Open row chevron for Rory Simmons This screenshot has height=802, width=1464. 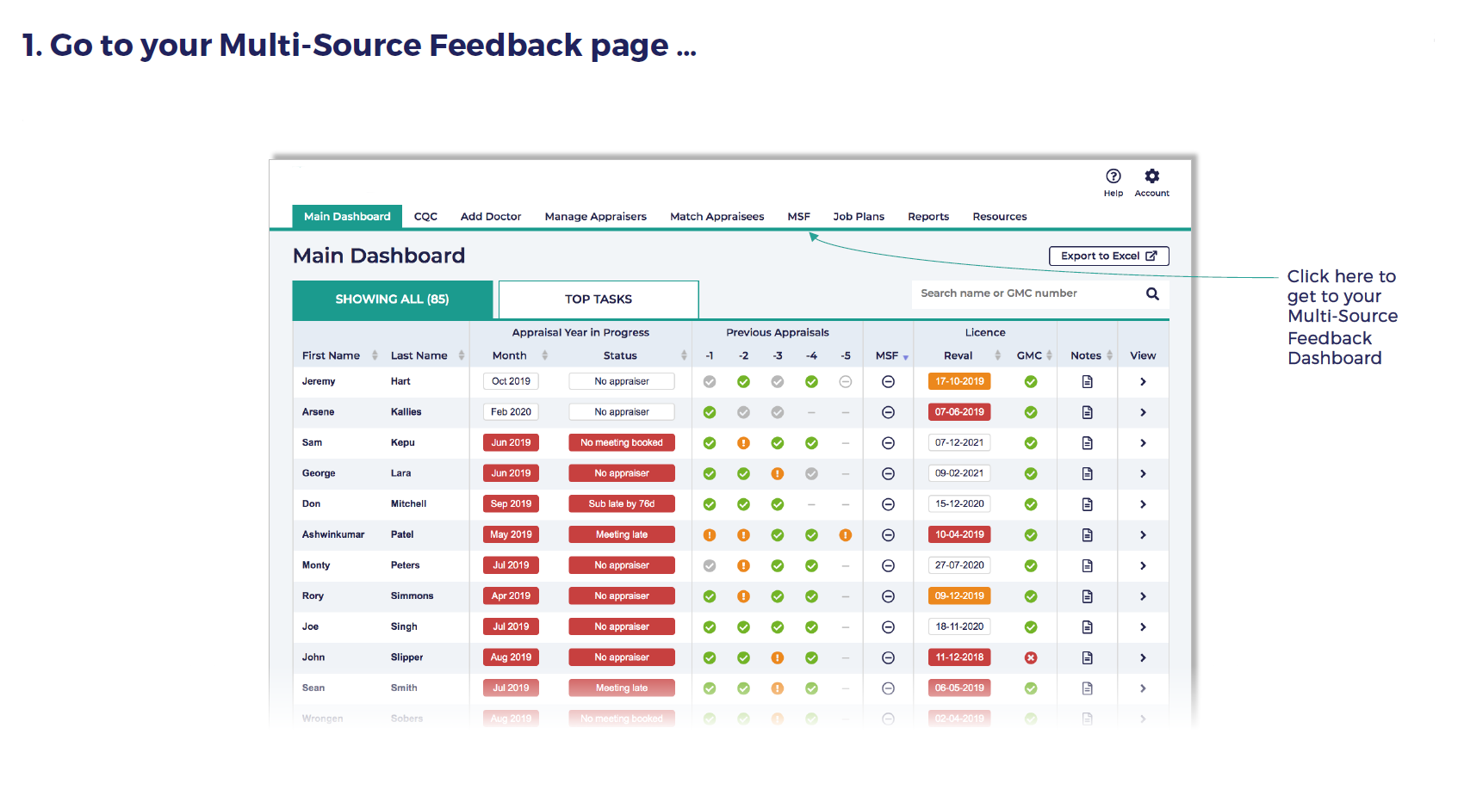[x=1143, y=596]
